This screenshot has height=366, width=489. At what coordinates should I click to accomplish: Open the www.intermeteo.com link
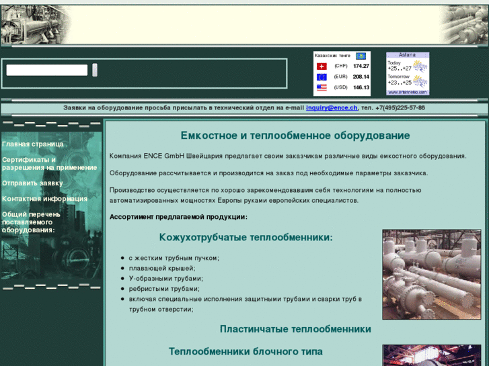point(408,92)
